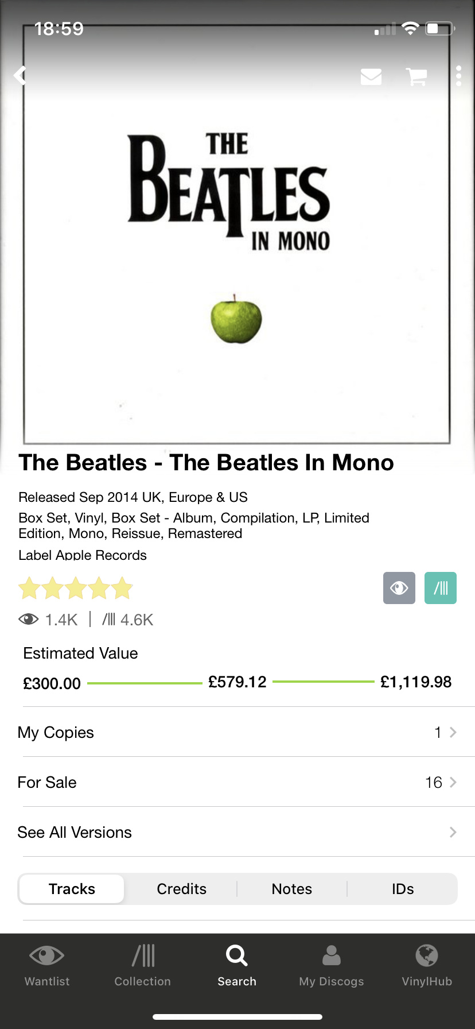Tap the back arrow icon
The height and width of the screenshot is (1029, 475).
tap(21, 75)
